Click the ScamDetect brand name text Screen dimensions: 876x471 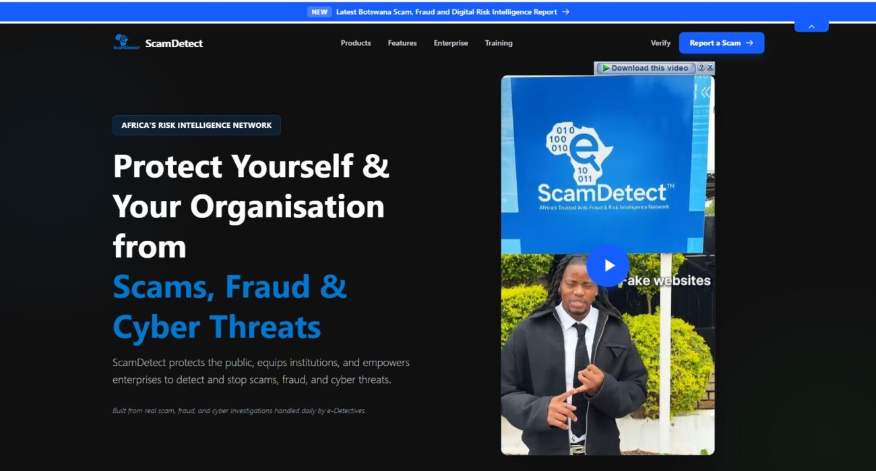(x=174, y=43)
